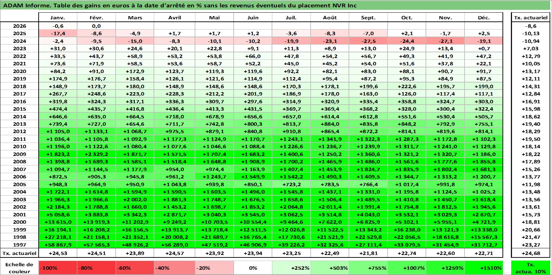Select cell +723,2 in the 2005 row
Viewport: 552px width, 275px height.
coord(291,184)
